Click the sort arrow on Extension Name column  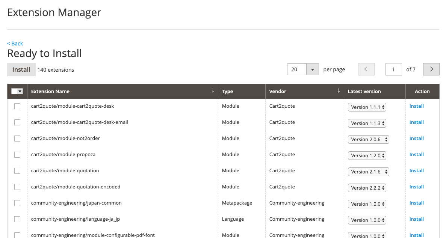coord(213,90)
